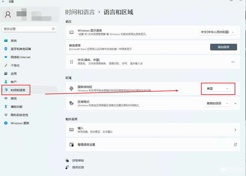Select 帐户 in the sidebar
246x176 pixels.
coord(29,82)
